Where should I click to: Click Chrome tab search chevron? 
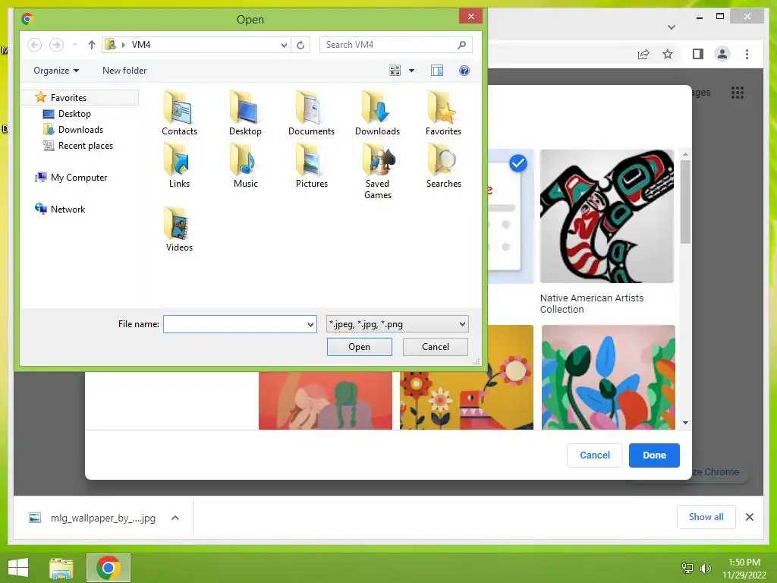(671, 27)
